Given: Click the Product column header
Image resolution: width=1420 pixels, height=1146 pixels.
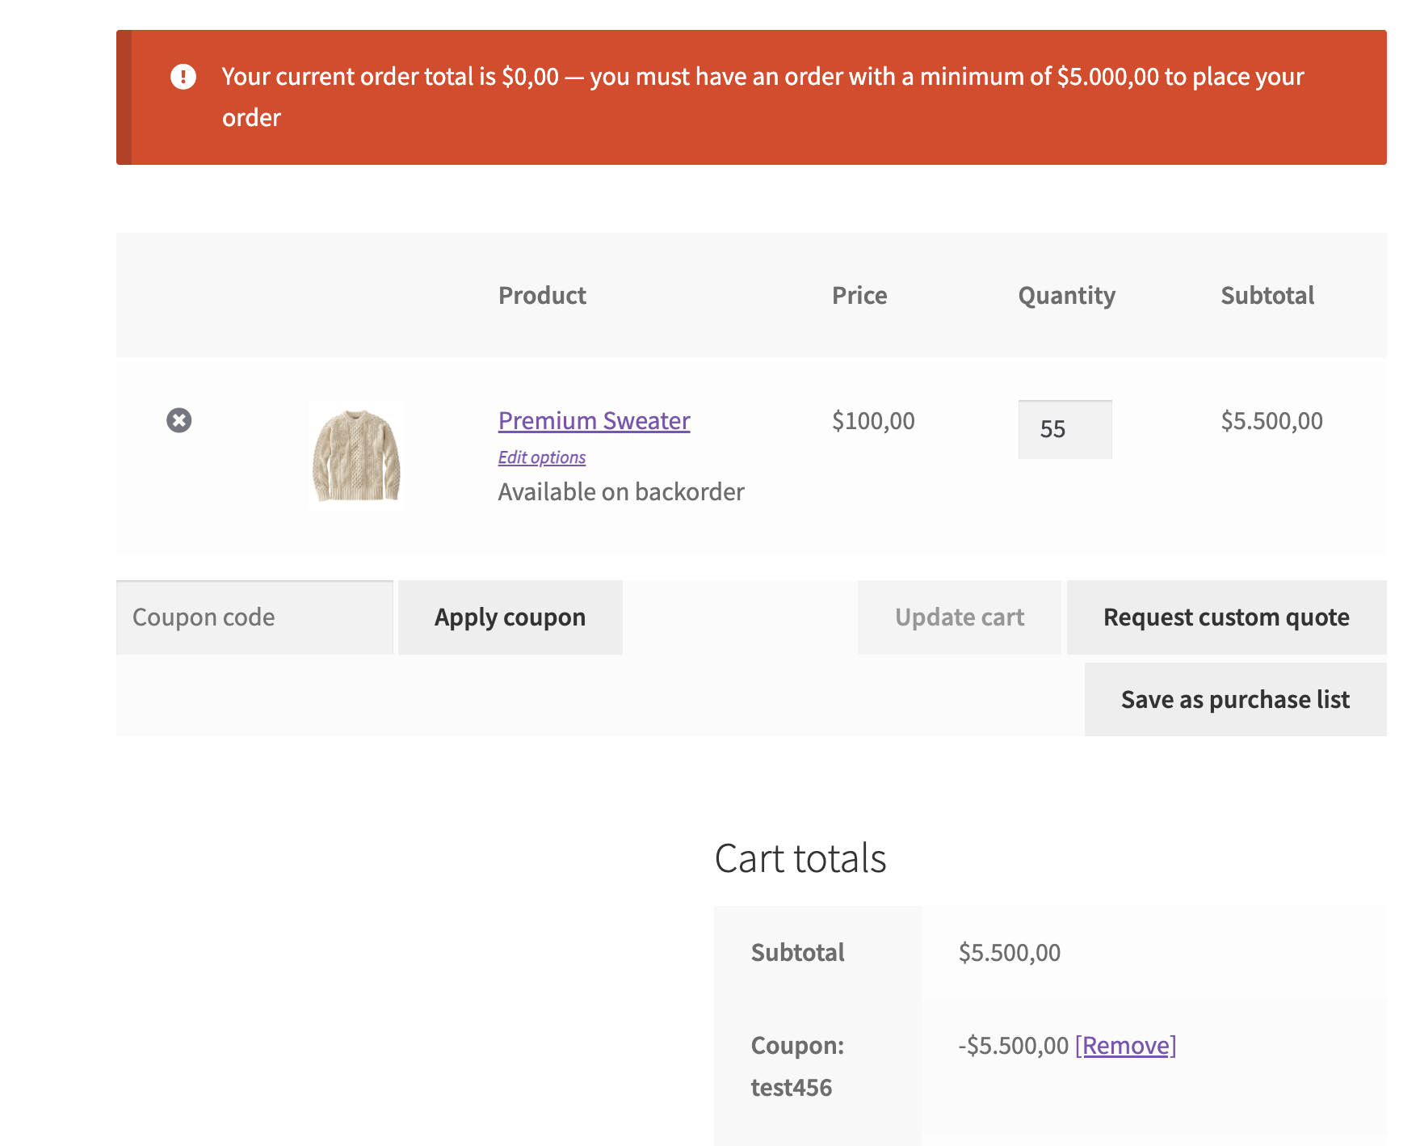Looking at the screenshot, I should point(542,295).
